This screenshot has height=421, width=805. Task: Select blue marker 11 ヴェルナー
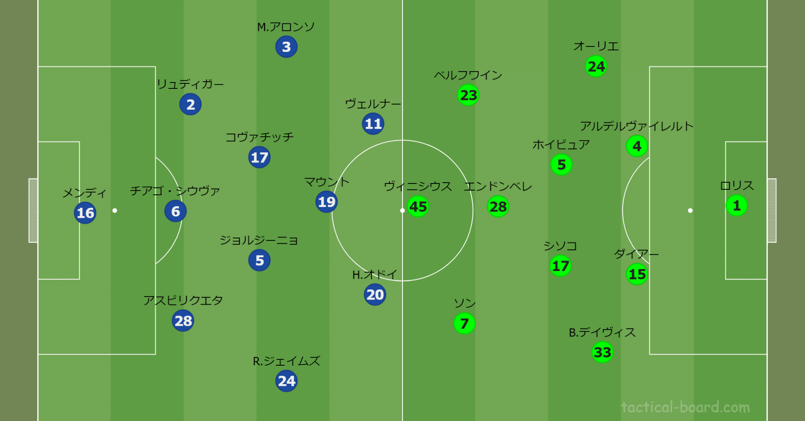[x=373, y=124]
